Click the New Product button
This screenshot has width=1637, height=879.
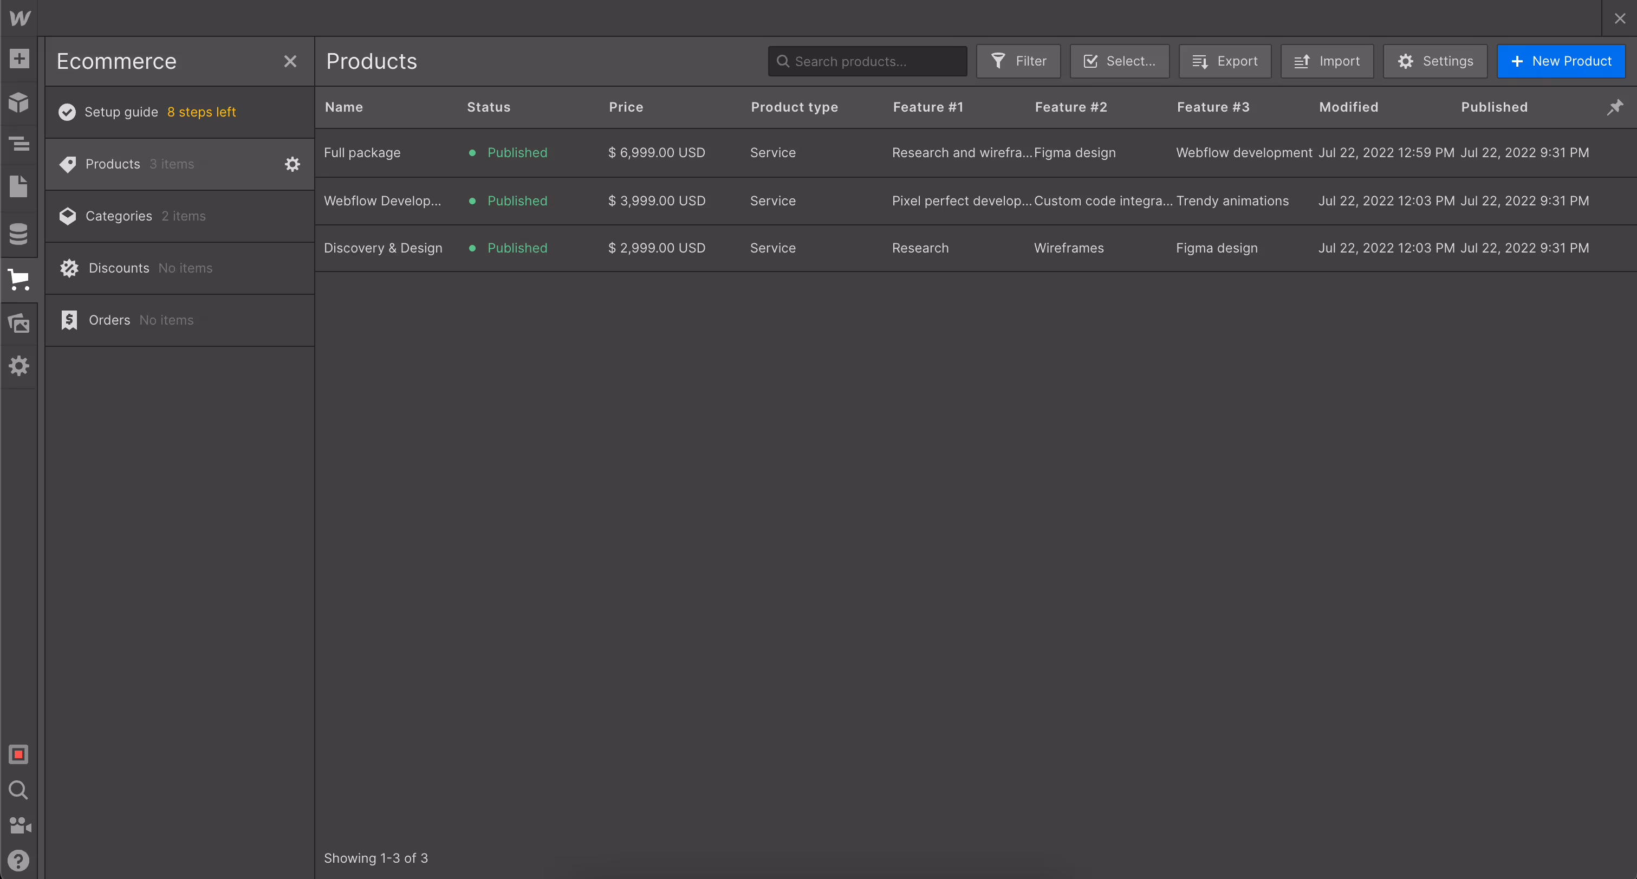[1560, 61]
